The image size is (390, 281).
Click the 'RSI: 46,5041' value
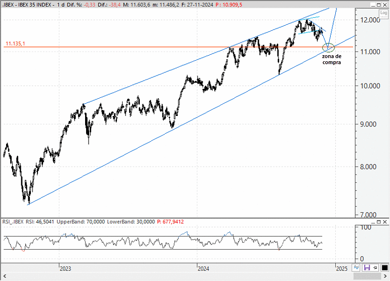click(40, 222)
